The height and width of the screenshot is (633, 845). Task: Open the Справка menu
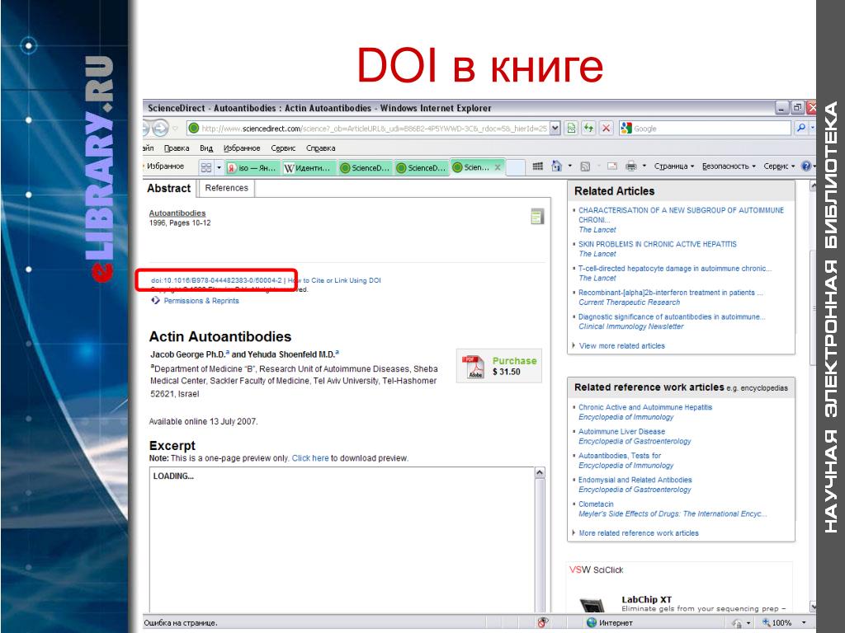320,148
